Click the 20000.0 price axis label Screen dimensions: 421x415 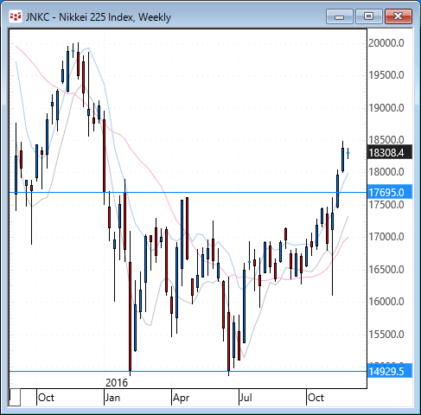pos(386,43)
